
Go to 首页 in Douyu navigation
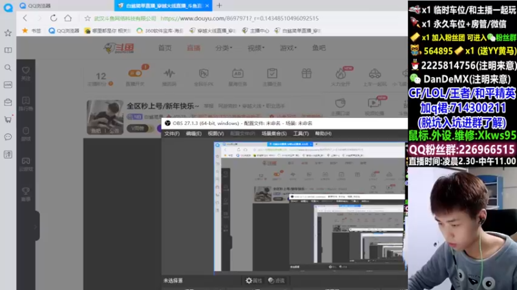[165, 48]
